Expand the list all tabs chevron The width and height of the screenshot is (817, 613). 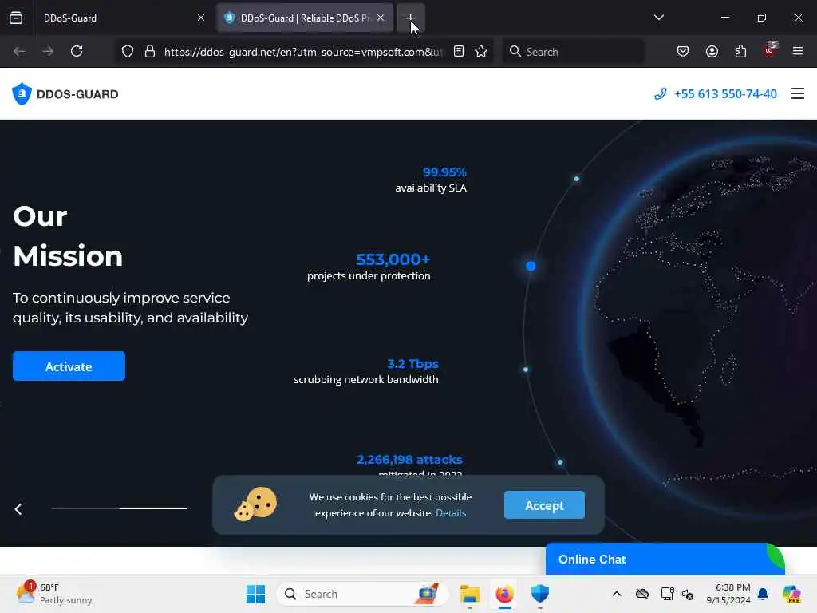coord(658,18)
